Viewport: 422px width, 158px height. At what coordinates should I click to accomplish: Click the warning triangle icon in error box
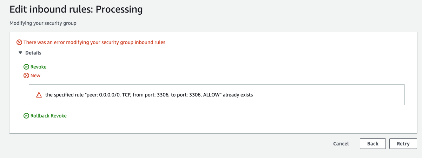point(39,95)
